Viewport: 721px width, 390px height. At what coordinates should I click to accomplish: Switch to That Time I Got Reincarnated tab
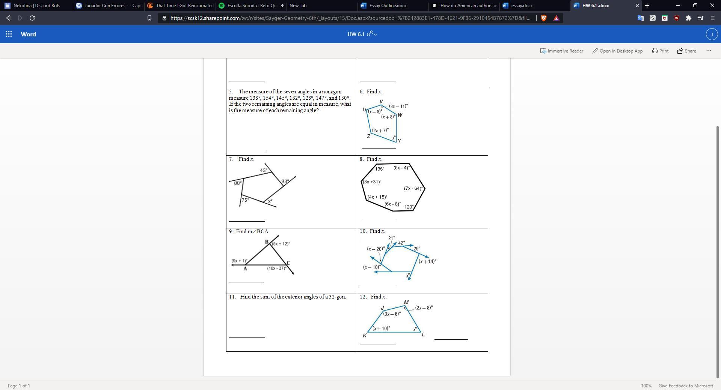click(180, 6)
